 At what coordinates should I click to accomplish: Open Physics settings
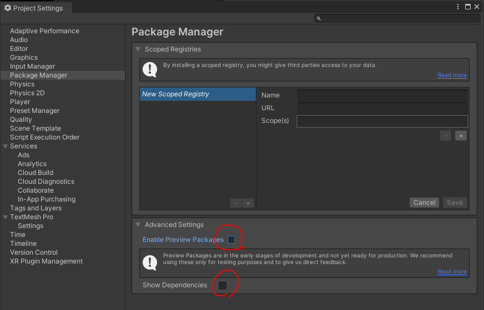tap(22, 84)
